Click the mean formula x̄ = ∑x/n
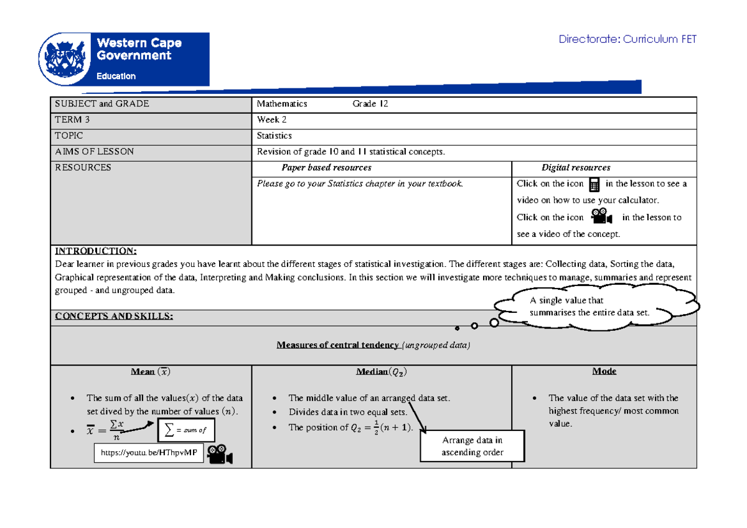This screenshot has width=747, height=528. [106, 429]
